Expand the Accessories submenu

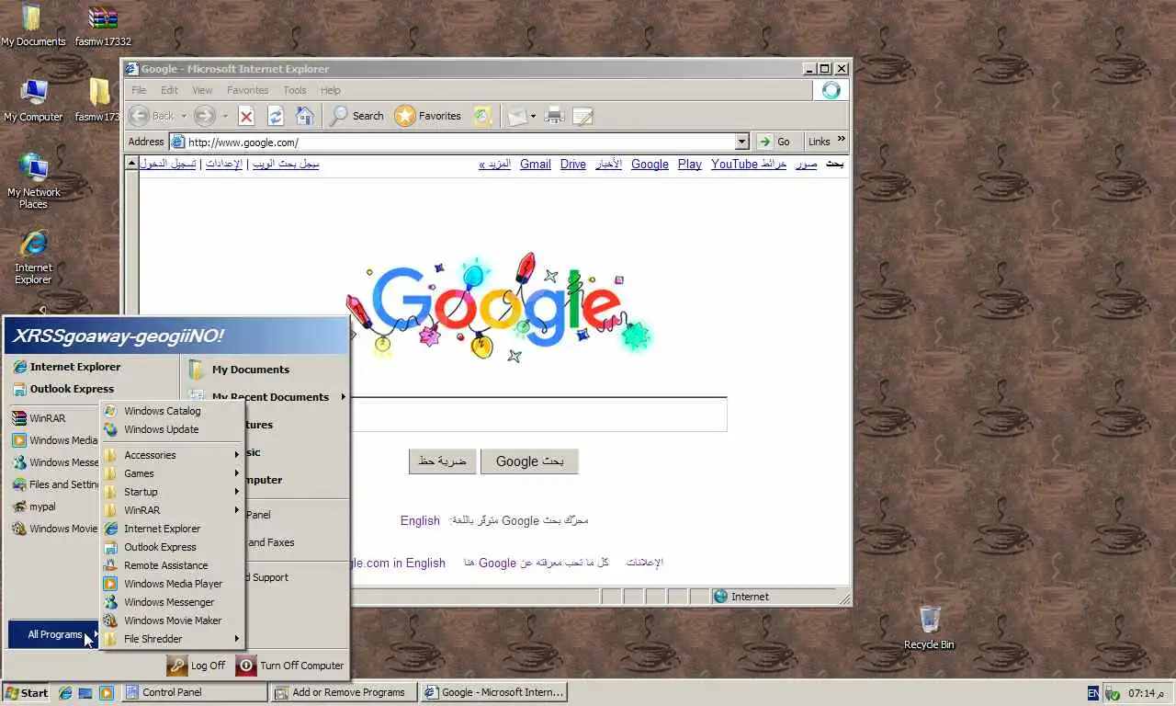(171, 455)
